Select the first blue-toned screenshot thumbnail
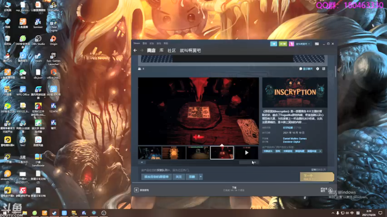The height and width of the screenshot is (217, 387). pyautogui.click(x=150, y=153)
